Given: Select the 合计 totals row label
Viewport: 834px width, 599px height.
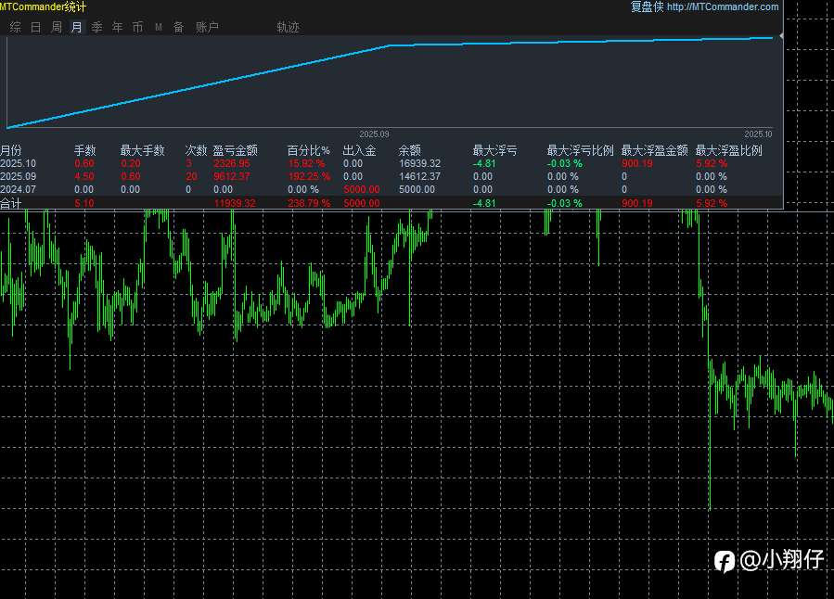Looking at the screenshot, I should click(x=10, y=203).
